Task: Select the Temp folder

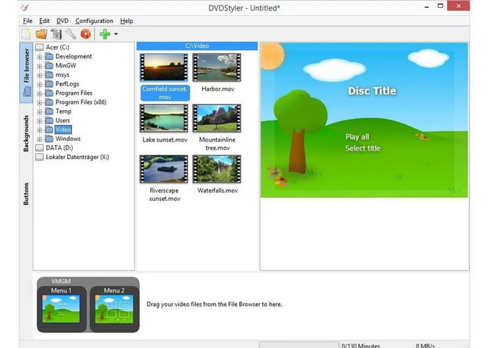Action: 64,111
